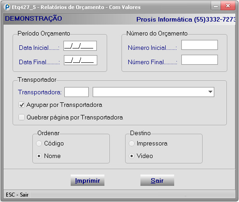Expand the Transportadora dropdown arrow

click(210, 92)
